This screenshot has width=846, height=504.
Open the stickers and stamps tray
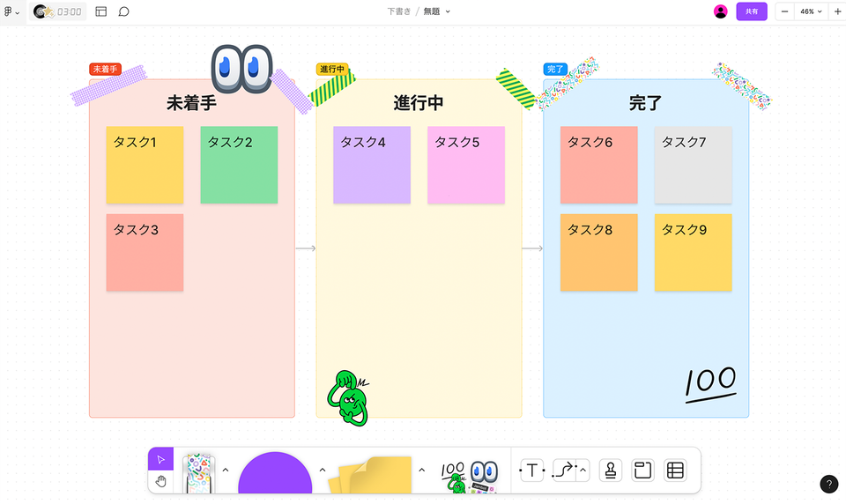point(468,476)
